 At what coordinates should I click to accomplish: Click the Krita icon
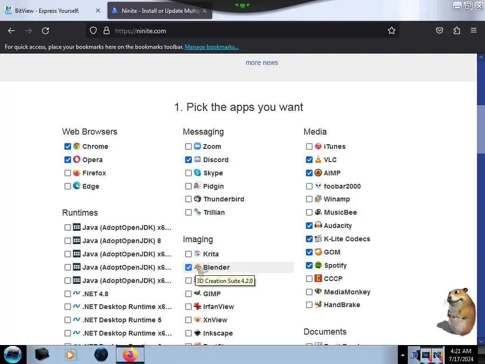point(198,254)
